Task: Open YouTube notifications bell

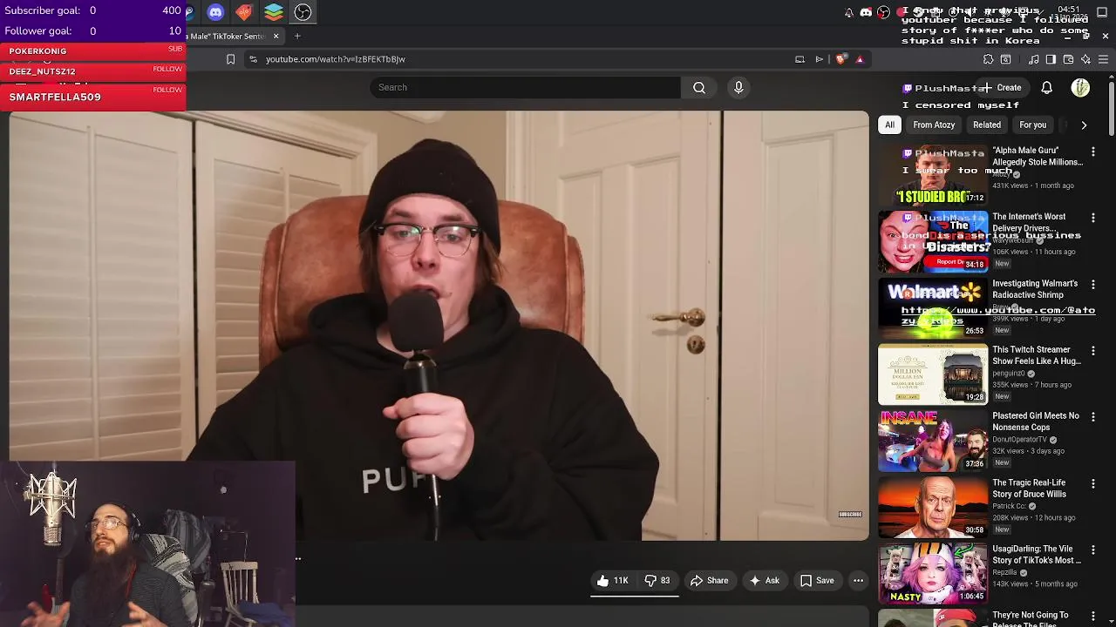Action: point(1046,88)
